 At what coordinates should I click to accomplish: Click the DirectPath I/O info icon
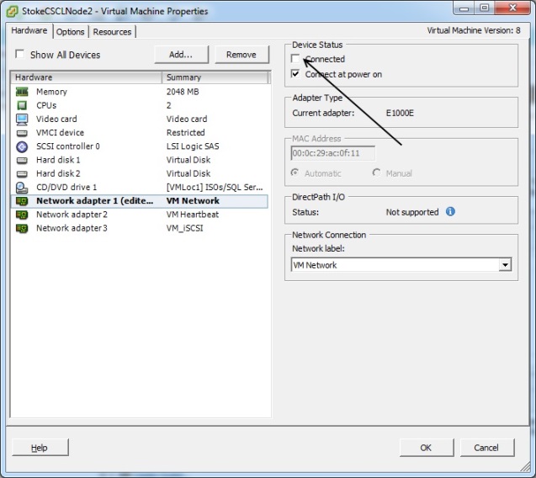(x=450, y=211)
